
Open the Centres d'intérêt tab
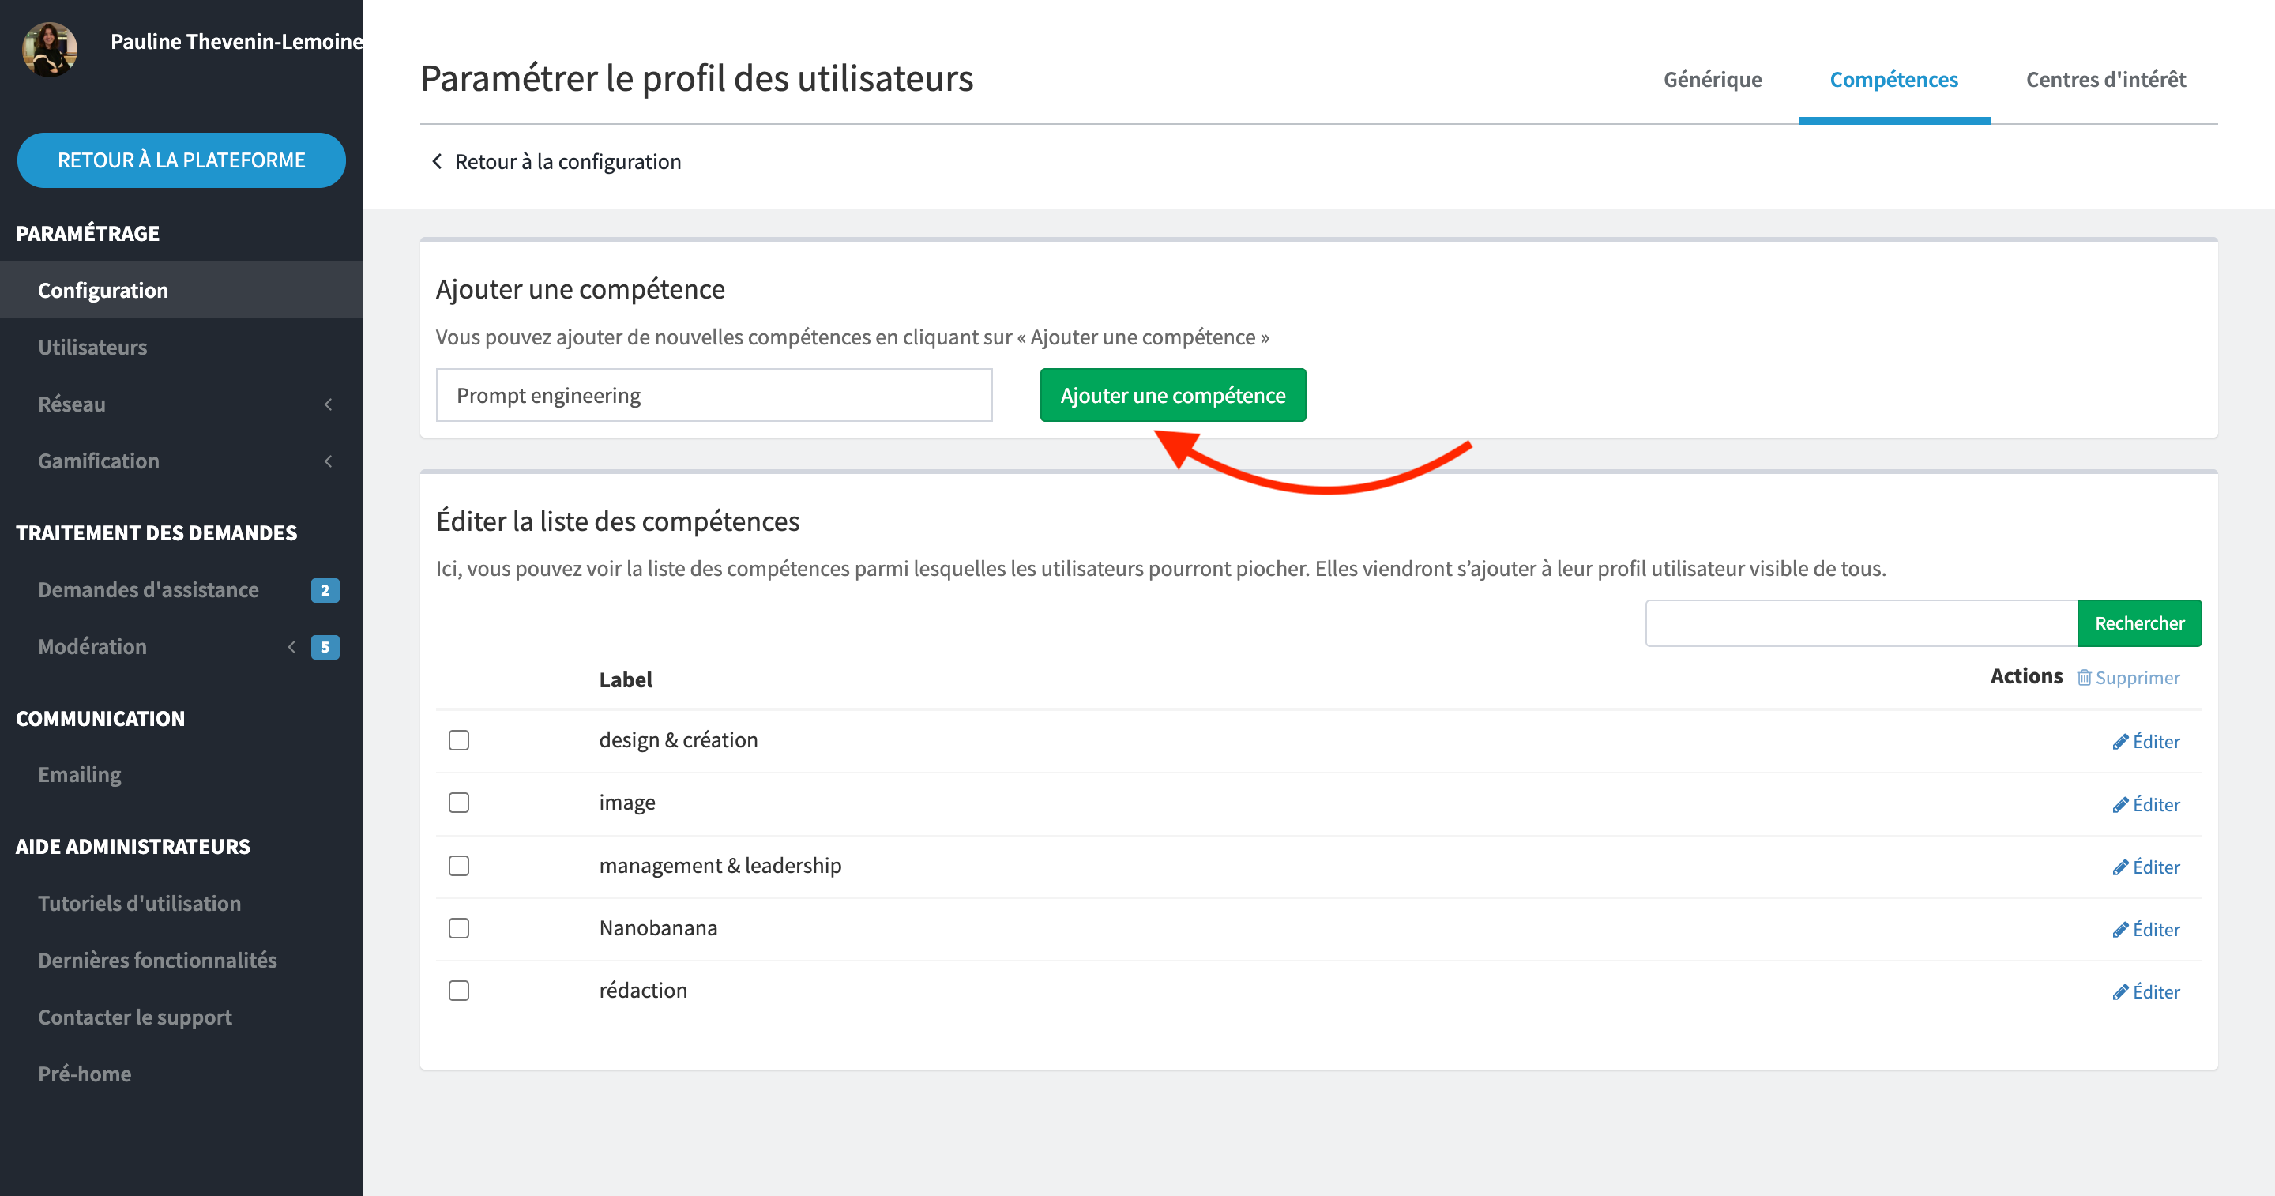[x=2104, y=80]
